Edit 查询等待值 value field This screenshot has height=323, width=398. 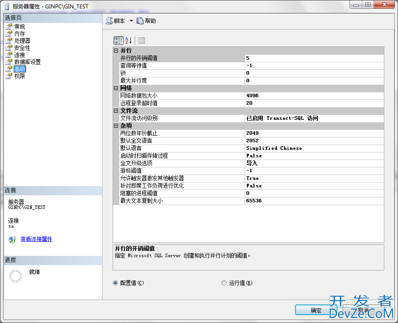[315, 65]
